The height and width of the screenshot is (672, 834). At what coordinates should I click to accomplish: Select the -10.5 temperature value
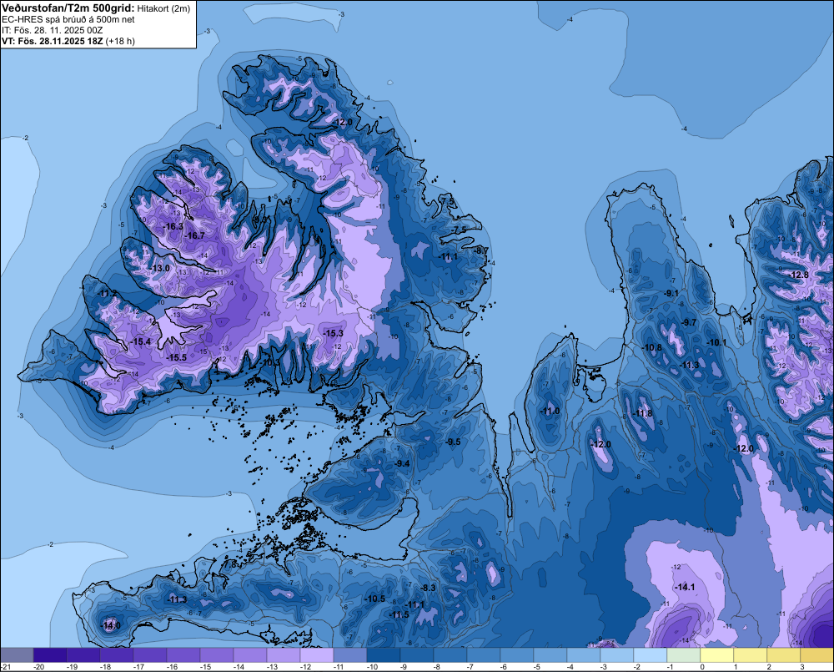tap(375, 599)
